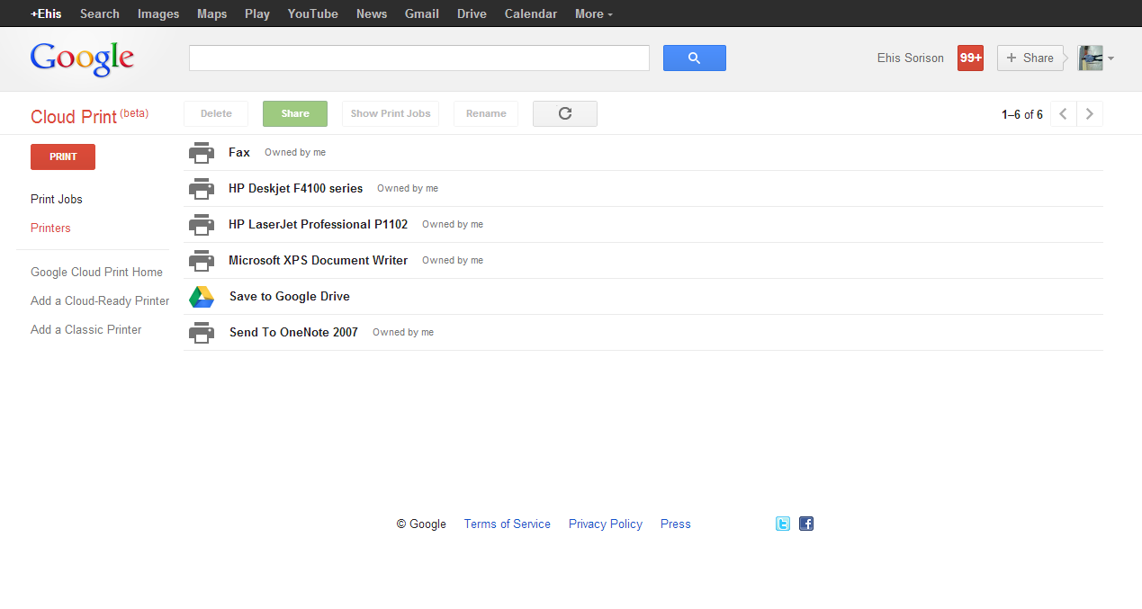The height and width of the screenshot is (609, 1142).
Task: Open +Ehis in the top bar
Action: (46, 13)
